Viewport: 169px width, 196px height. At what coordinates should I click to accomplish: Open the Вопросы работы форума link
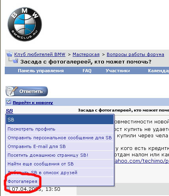pyautogui.click(x=135, y=54)
